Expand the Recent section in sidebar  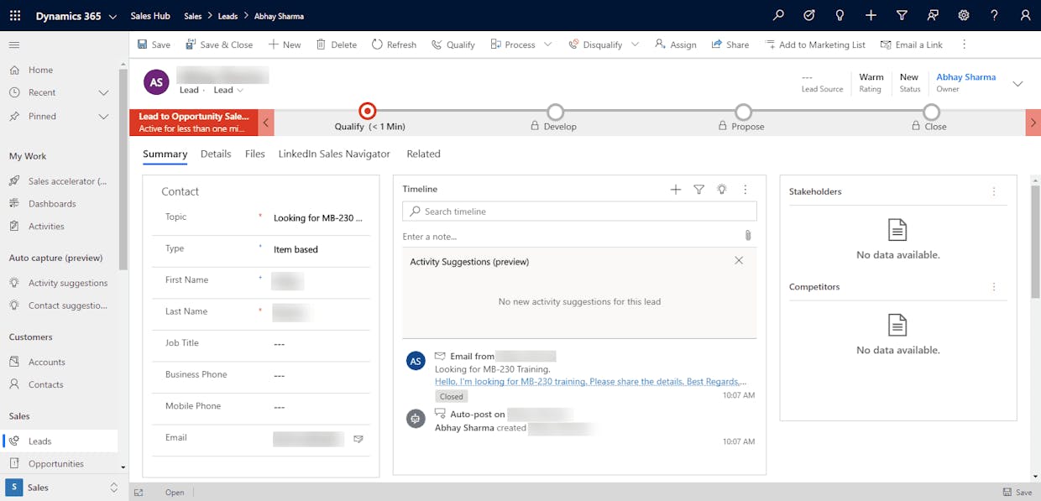(104, 92)
